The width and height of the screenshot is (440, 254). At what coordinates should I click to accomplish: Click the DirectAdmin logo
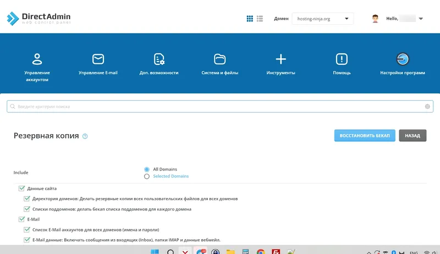coord(38,18)
